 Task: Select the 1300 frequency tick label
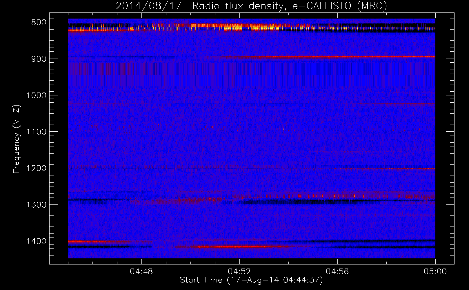coord(36,205)
